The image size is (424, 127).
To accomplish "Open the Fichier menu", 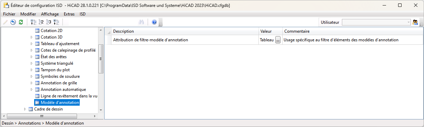I will [x=9, y=14].
